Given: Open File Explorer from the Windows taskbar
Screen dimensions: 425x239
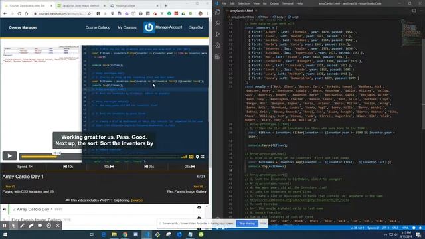Looking at the screenshot, I should coord(114,234).
